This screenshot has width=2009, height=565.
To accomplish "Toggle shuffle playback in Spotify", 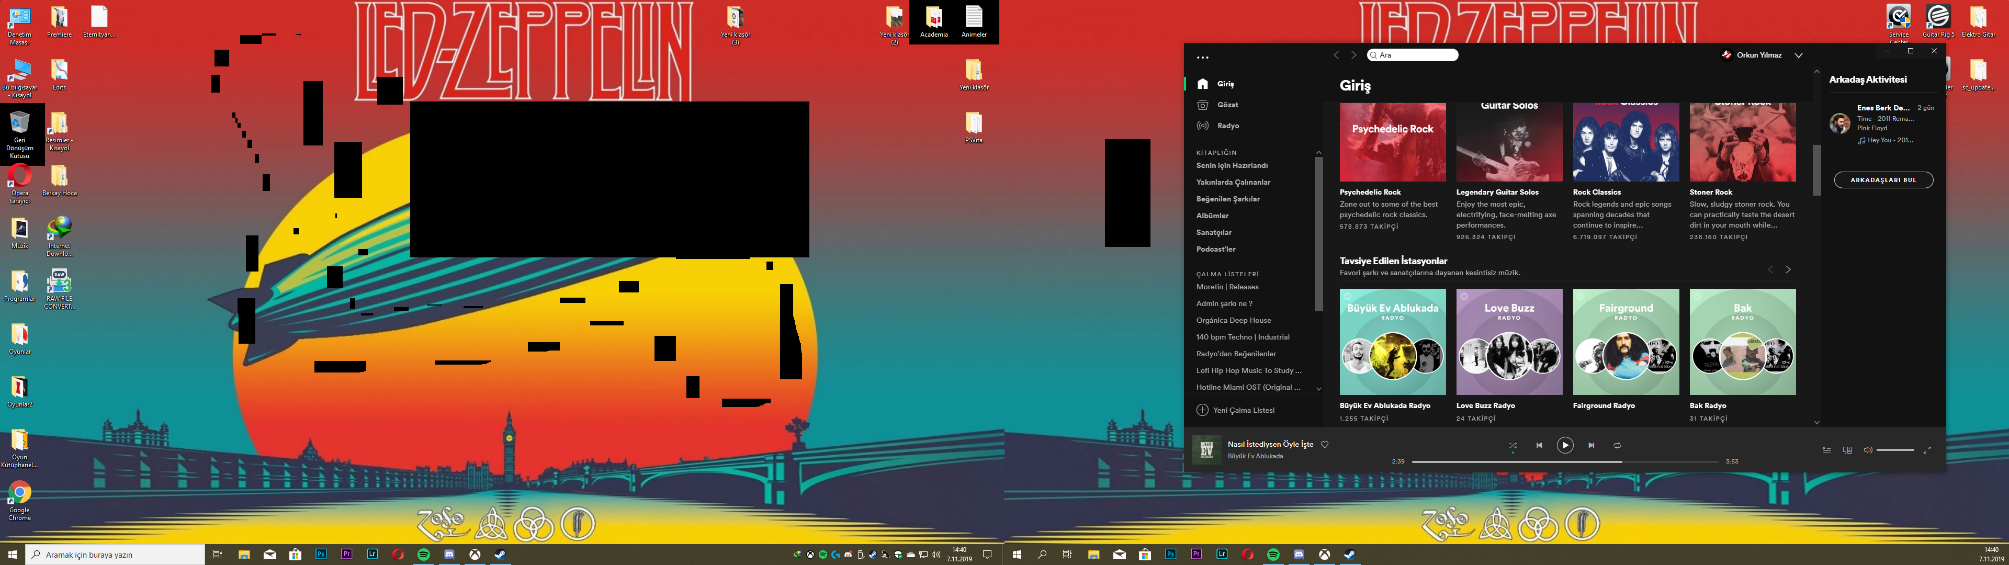I will pos(1513,446).
